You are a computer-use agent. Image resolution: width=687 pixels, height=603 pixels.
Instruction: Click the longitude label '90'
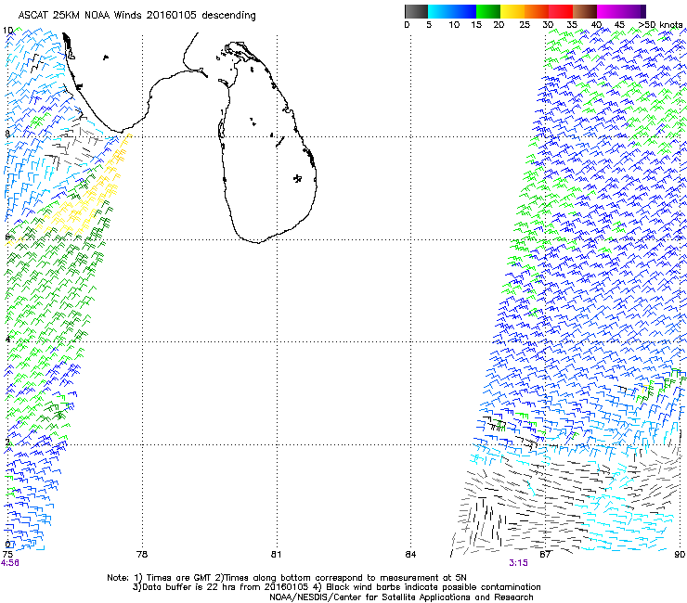tap(680, 555)
